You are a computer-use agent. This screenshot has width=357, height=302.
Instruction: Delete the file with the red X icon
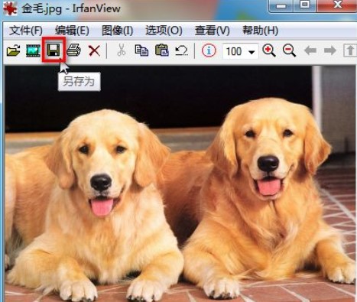coord(94,50)
